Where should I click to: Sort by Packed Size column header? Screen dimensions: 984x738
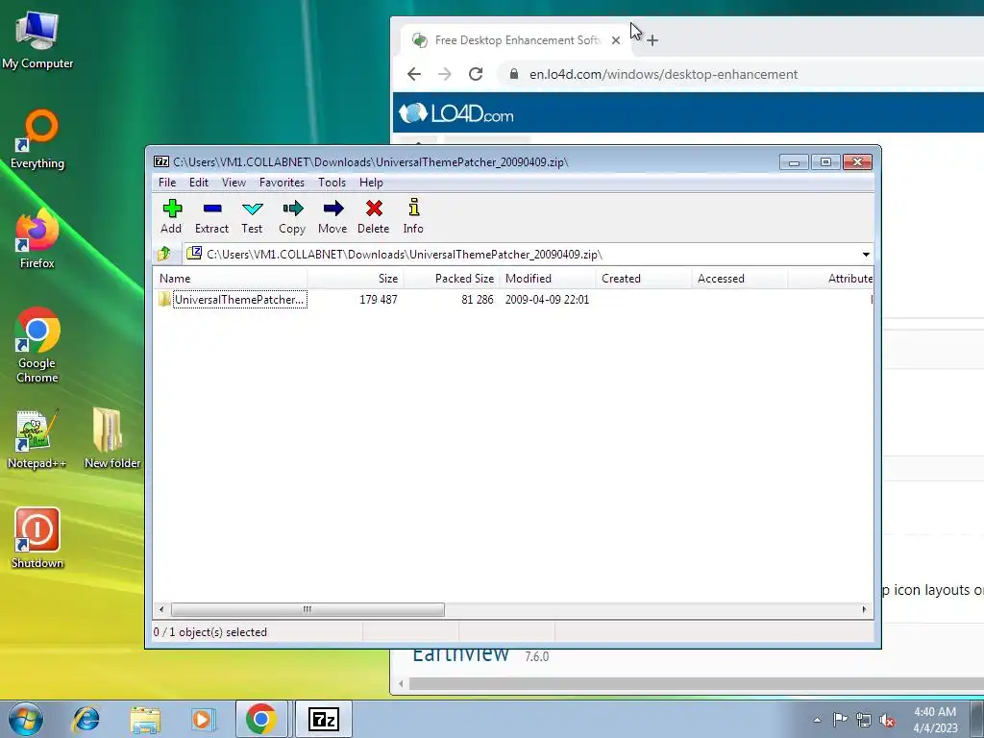pyautogui.click(x=451, y=279)
